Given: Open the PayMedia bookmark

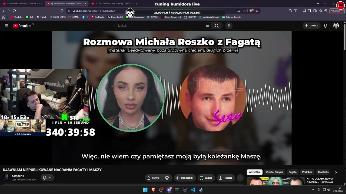Looking at the screenshot, I should point(98,17).
